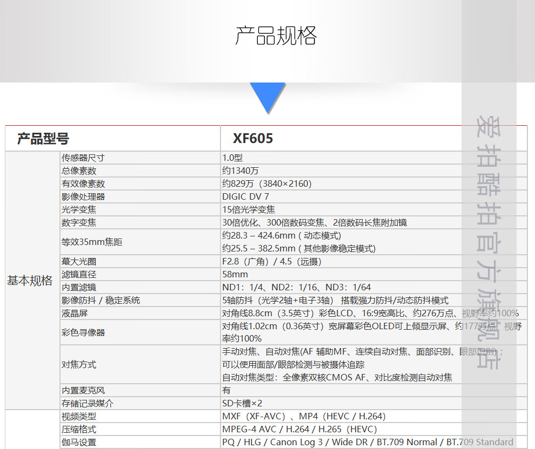Select the 最大光圈 label

79,261
